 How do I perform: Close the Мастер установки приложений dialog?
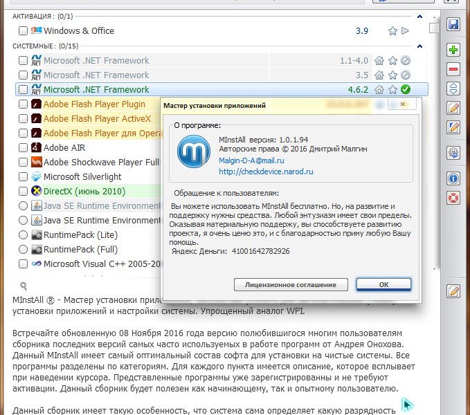click(402, 104)
